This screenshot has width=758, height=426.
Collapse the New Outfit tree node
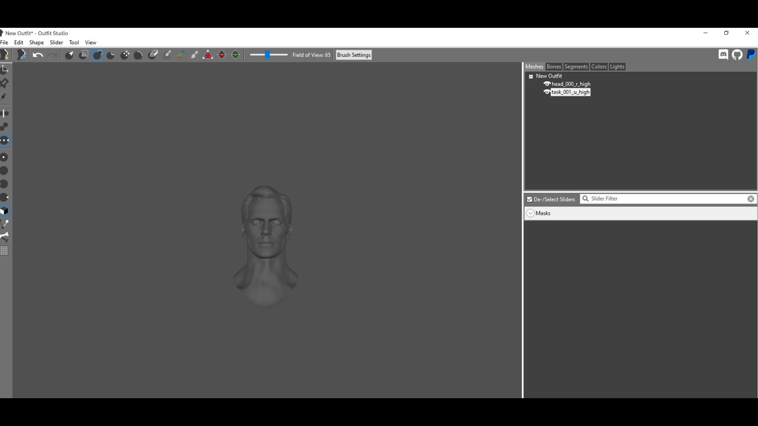[x=531, y=76]
